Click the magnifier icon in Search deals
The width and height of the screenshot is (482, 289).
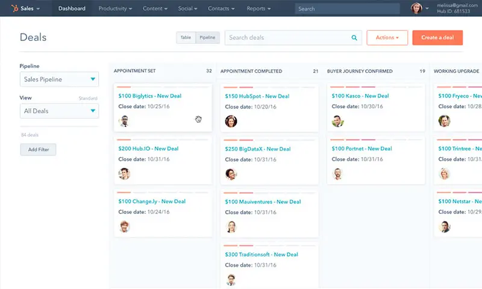[354, 37]
